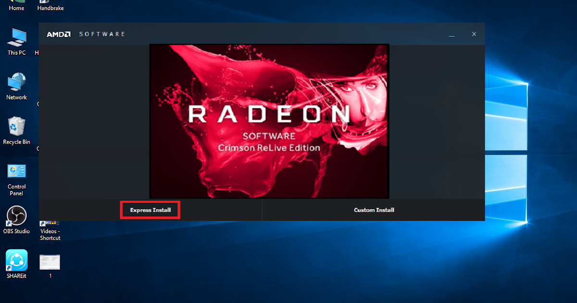This screenshot has height=303, width=577.
Task: Close the AMD Software installer
Action: [474, 34]
